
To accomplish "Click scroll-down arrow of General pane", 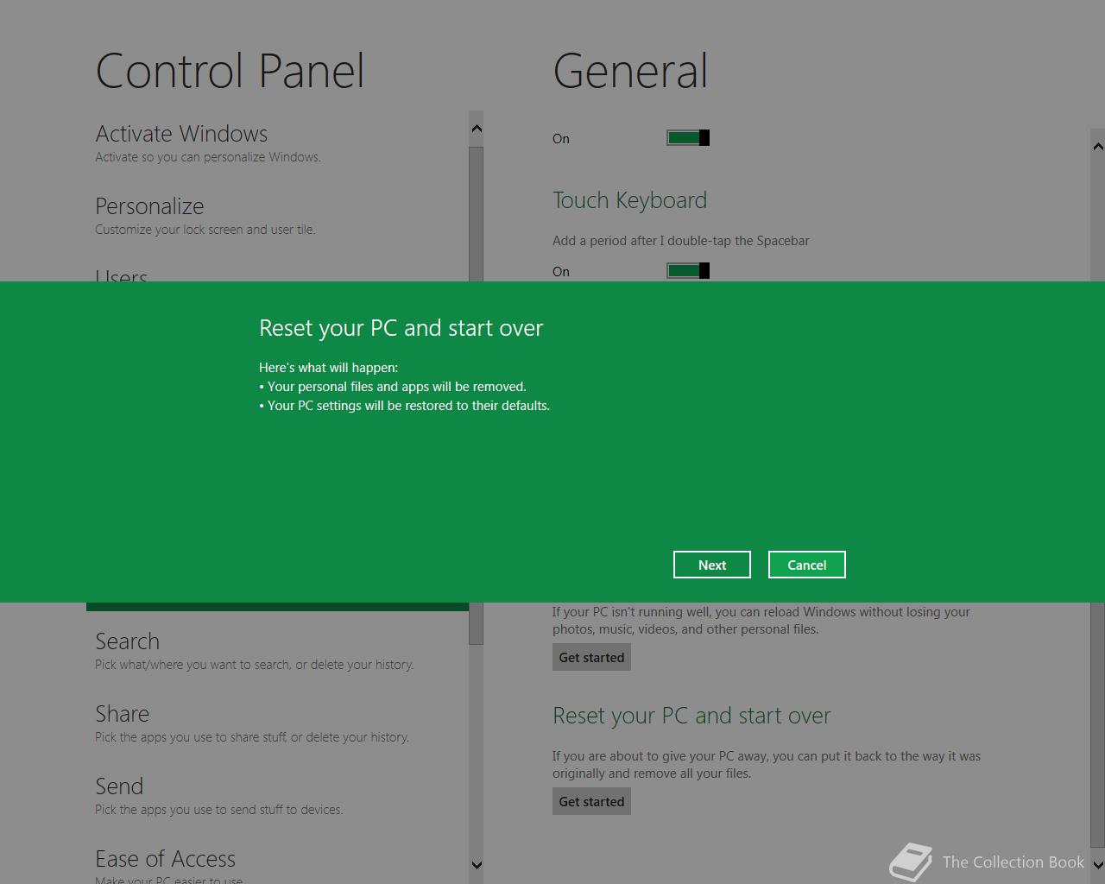I will click(1097, 863).
